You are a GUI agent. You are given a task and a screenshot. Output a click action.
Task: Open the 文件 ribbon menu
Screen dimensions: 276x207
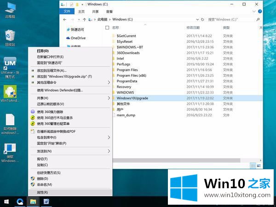point(67,11)
